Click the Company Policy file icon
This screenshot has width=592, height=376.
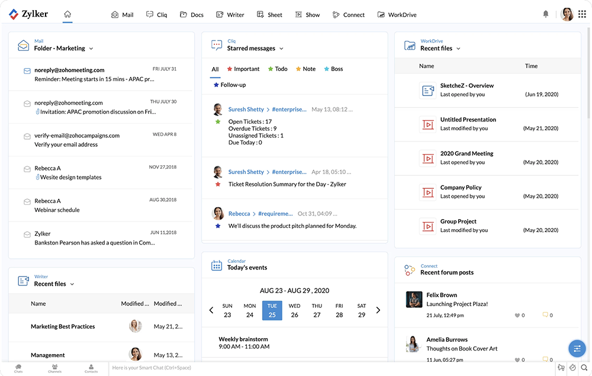pyautogui.click(x=428, y=192)
